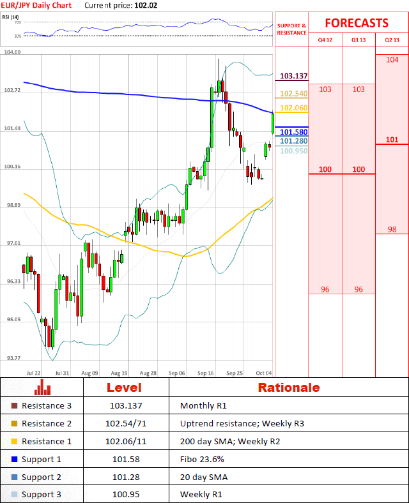Click the Q2 13 forecast value 104

pos(392,59)
